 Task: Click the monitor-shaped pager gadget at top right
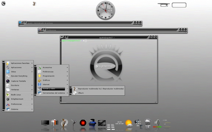point(164,5)
